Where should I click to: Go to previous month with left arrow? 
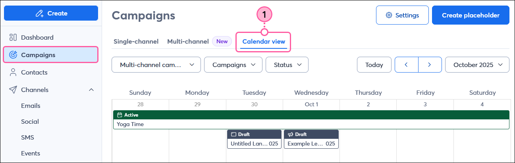(406, 65)
